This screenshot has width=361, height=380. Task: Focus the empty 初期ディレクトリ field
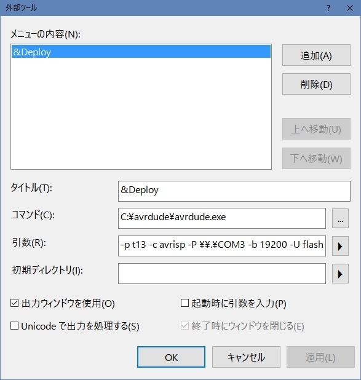tap(222, 274)
